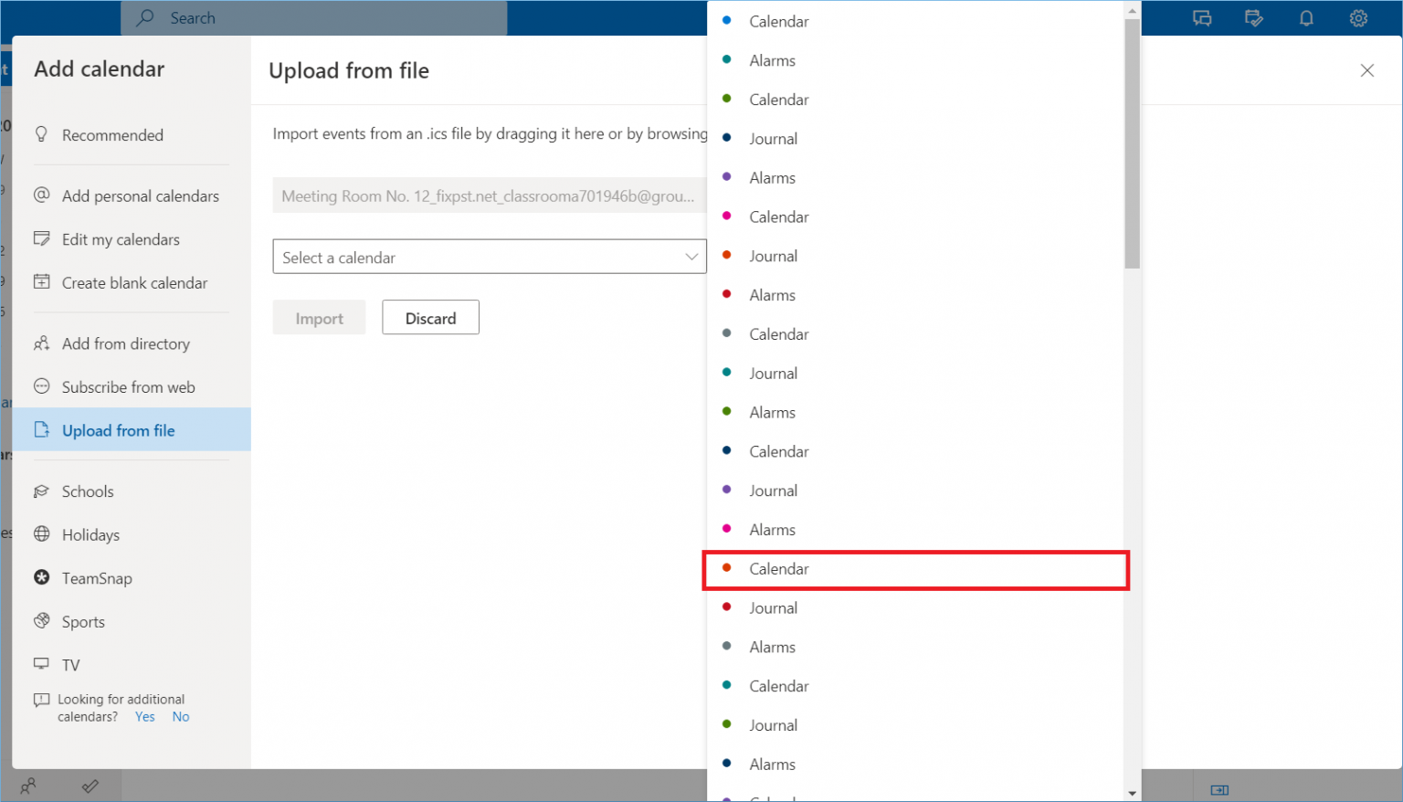Choose the teal Alarms list entry
The image size is (1403, 802).
(x=772, y=60)
